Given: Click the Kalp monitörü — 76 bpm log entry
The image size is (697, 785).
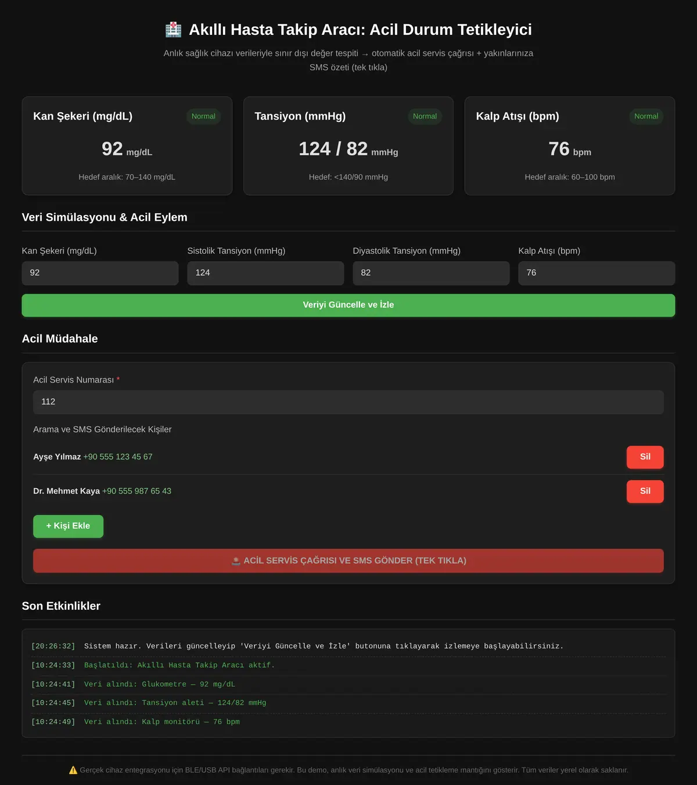Looking at the screenshot, I should coord(348,722).
